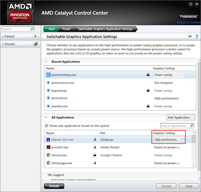Click the AMD Radeon Graphics logo
This screenshot has width=201, height=192.
20,13
